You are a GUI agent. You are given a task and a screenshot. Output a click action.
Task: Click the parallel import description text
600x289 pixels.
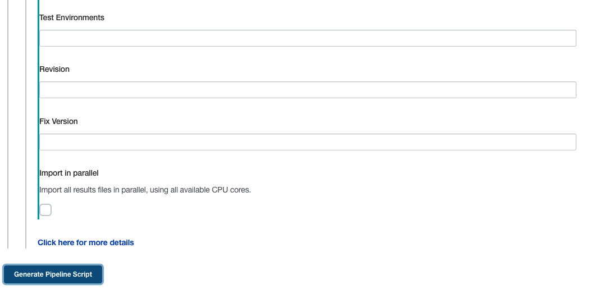[145, 190]
